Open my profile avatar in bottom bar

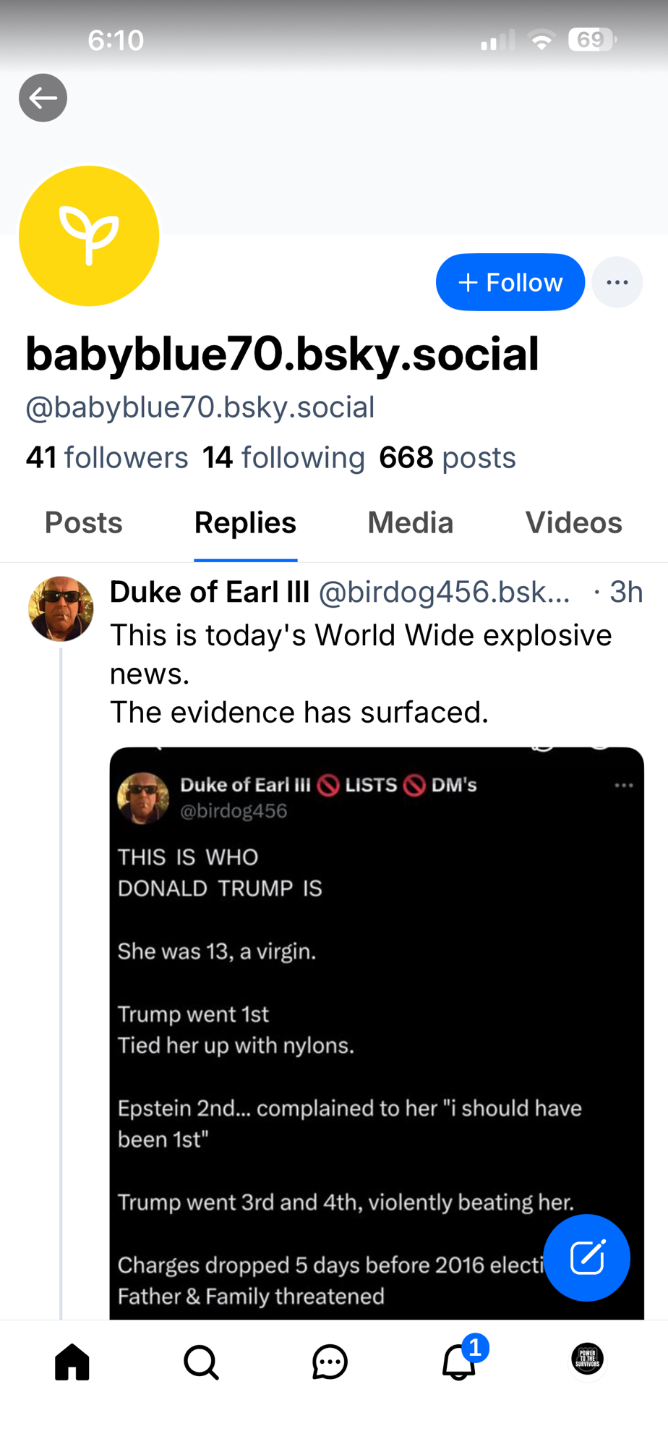click(587, 1359)
